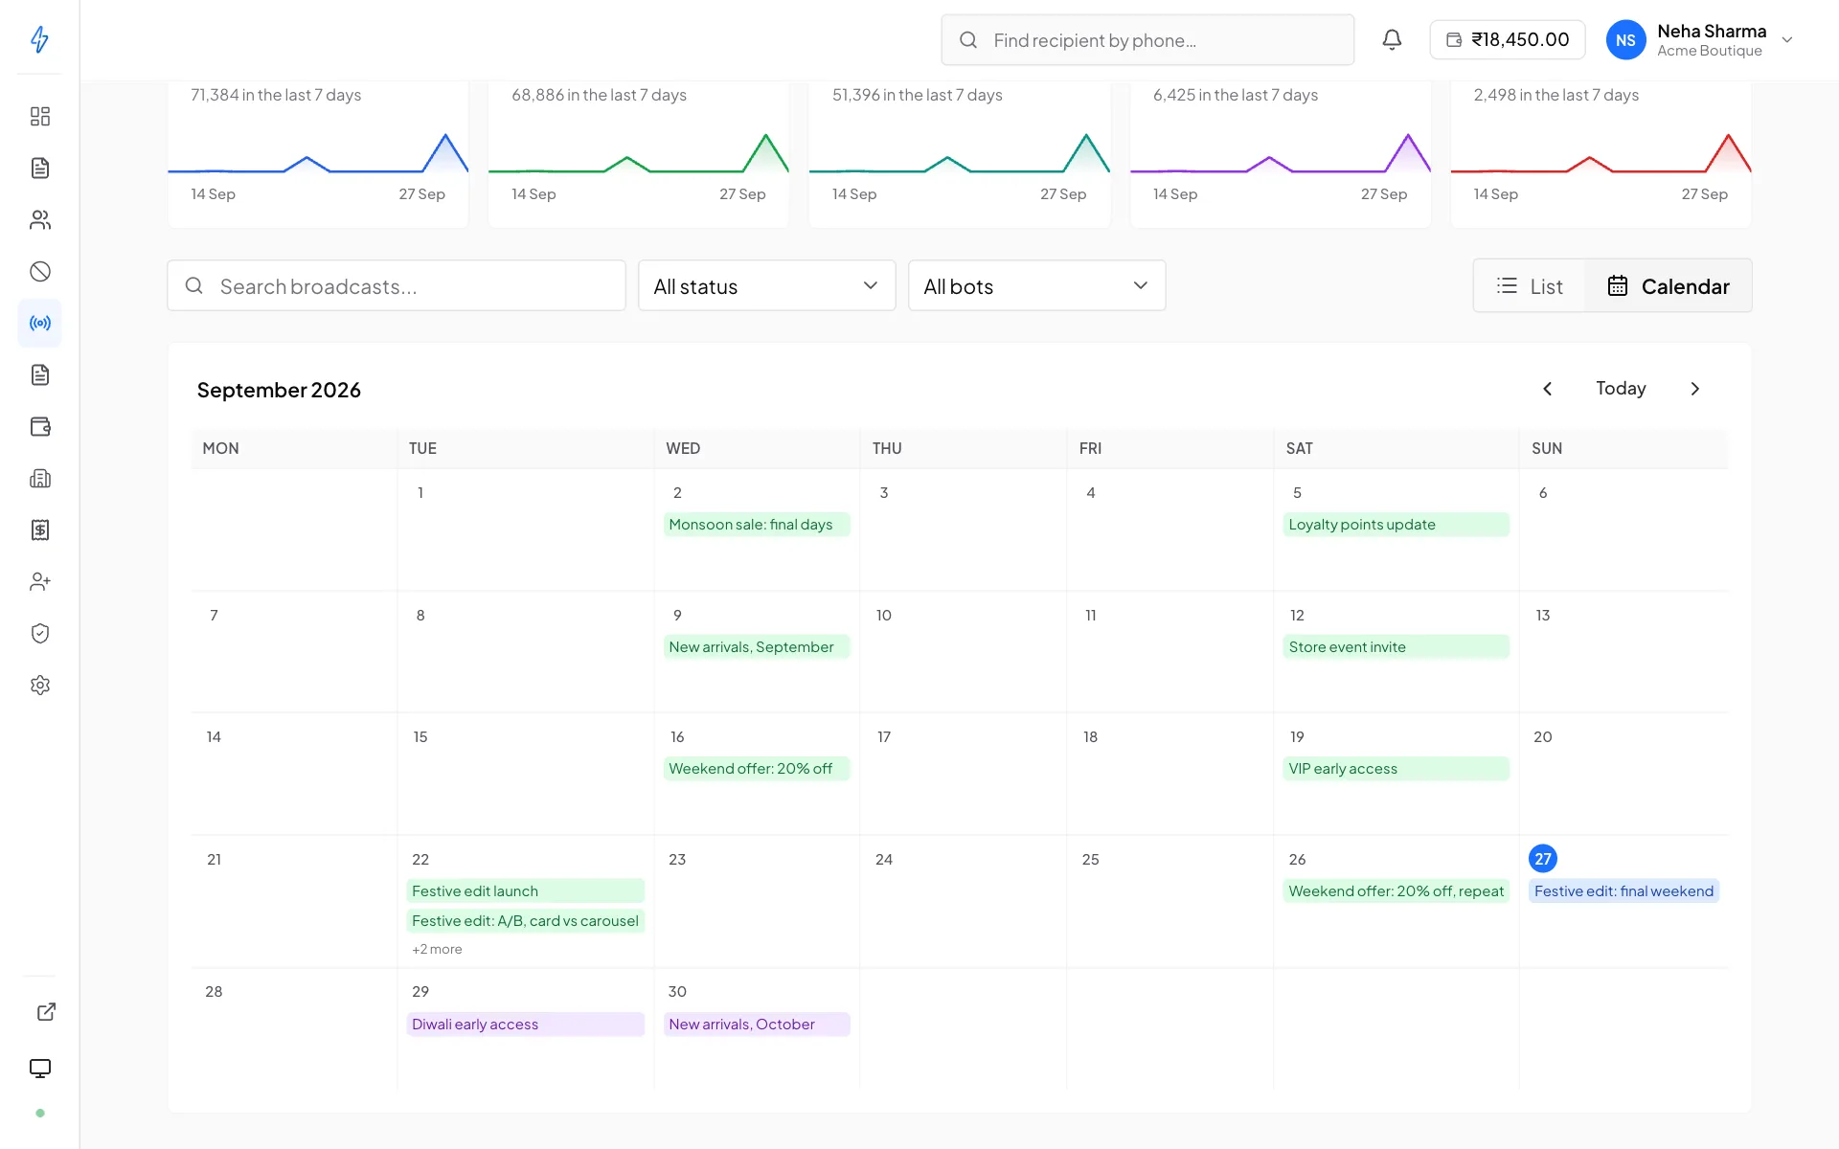1839x1149 pixels.
Task: Focus the Find recipient by phone field
Action: click(1147, 40)
